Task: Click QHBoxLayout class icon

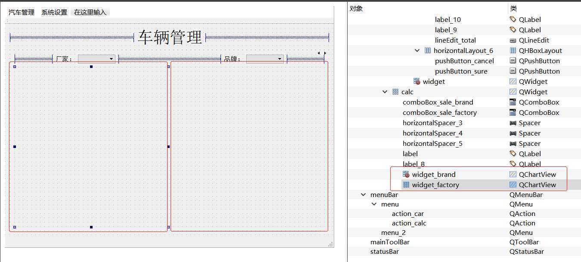Action: pyautogui.click(x=513, y=50)
